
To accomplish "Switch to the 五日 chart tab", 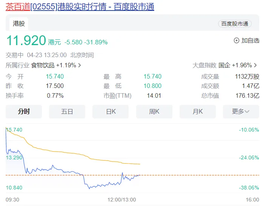I will click(x=67, y=112).
